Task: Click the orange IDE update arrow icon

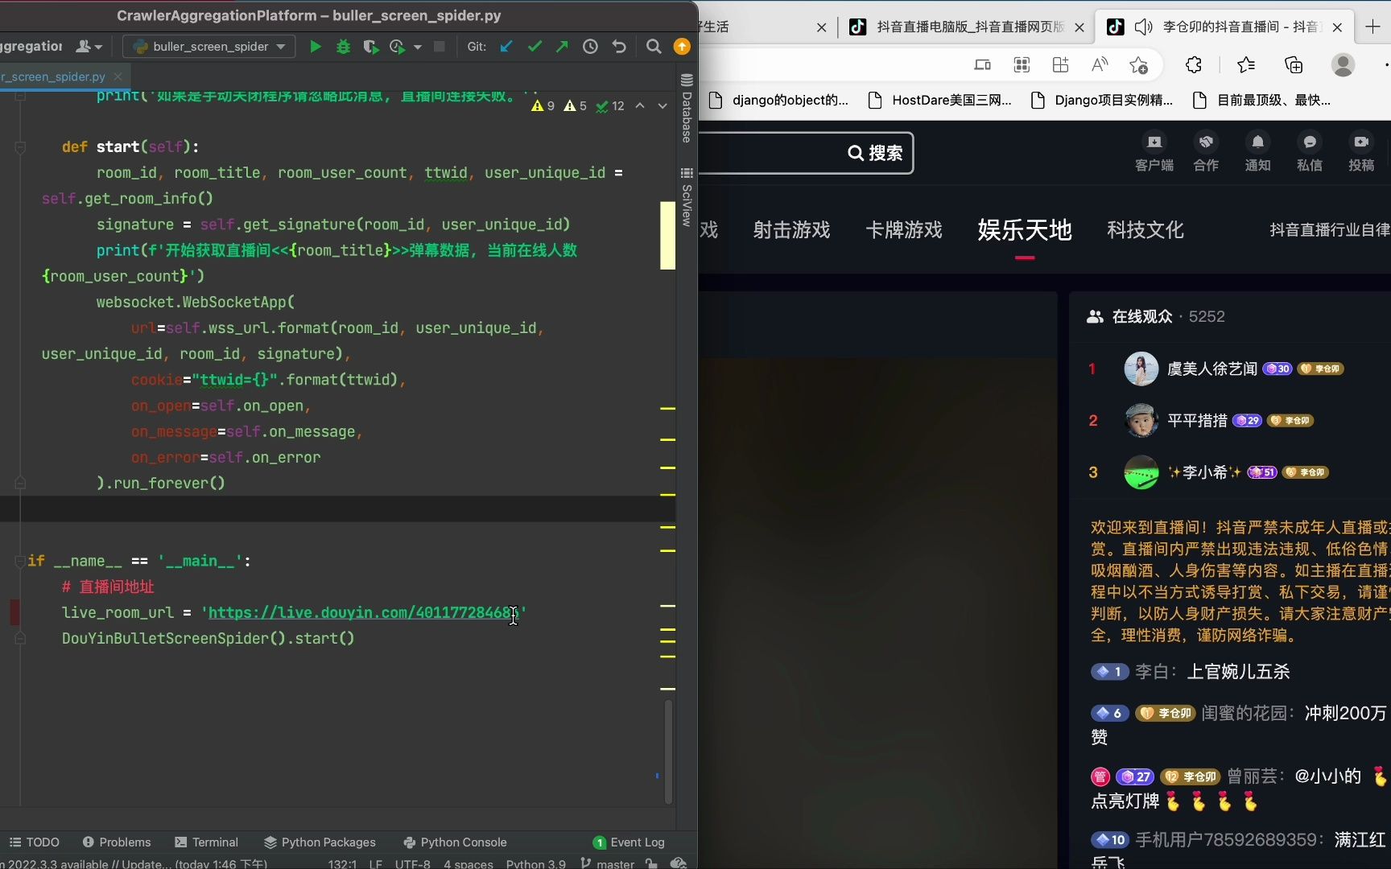Action: pyautogui.click(x=682, y=47)
